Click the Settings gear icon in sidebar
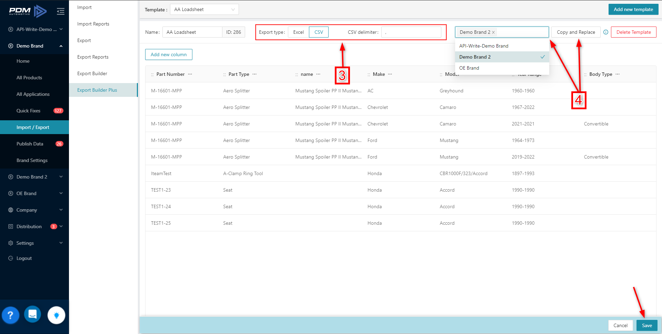The height and width of the screenshot is (334, 662). 11,243
